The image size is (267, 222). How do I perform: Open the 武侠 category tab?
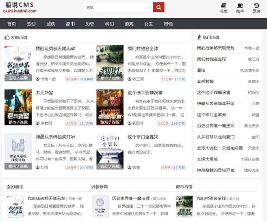click(51, 24)
